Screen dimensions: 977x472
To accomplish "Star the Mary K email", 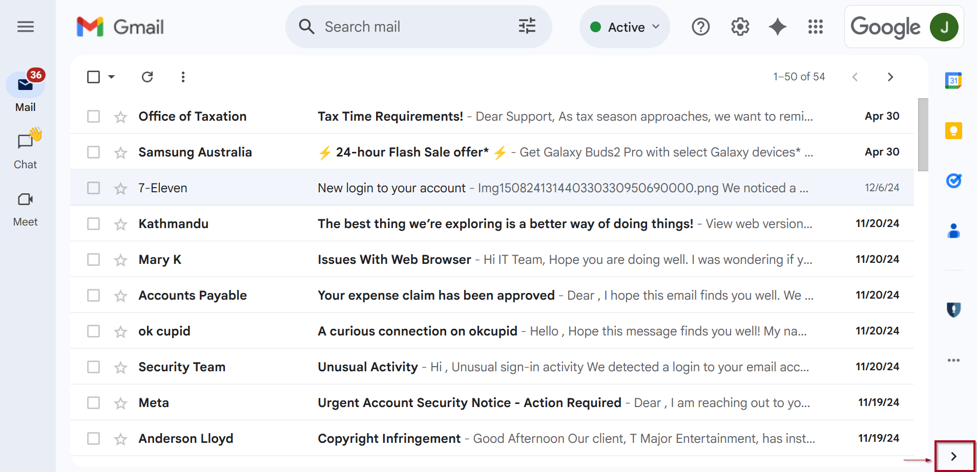I will click(120, 260).
